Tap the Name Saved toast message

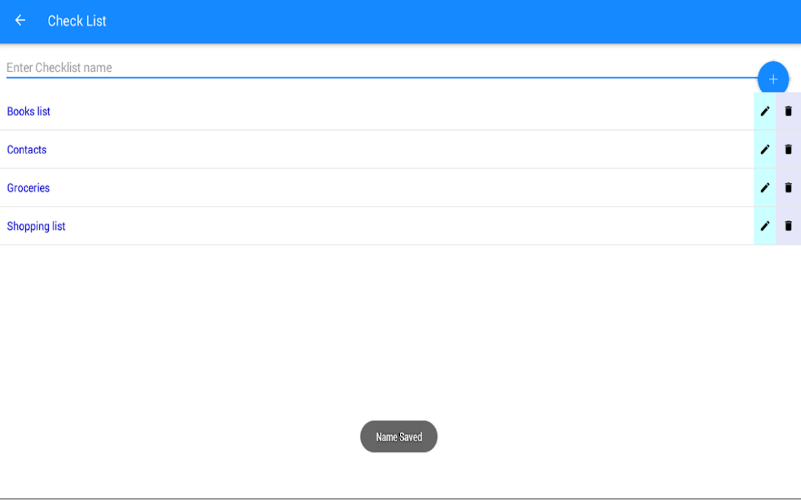(399, 437)
